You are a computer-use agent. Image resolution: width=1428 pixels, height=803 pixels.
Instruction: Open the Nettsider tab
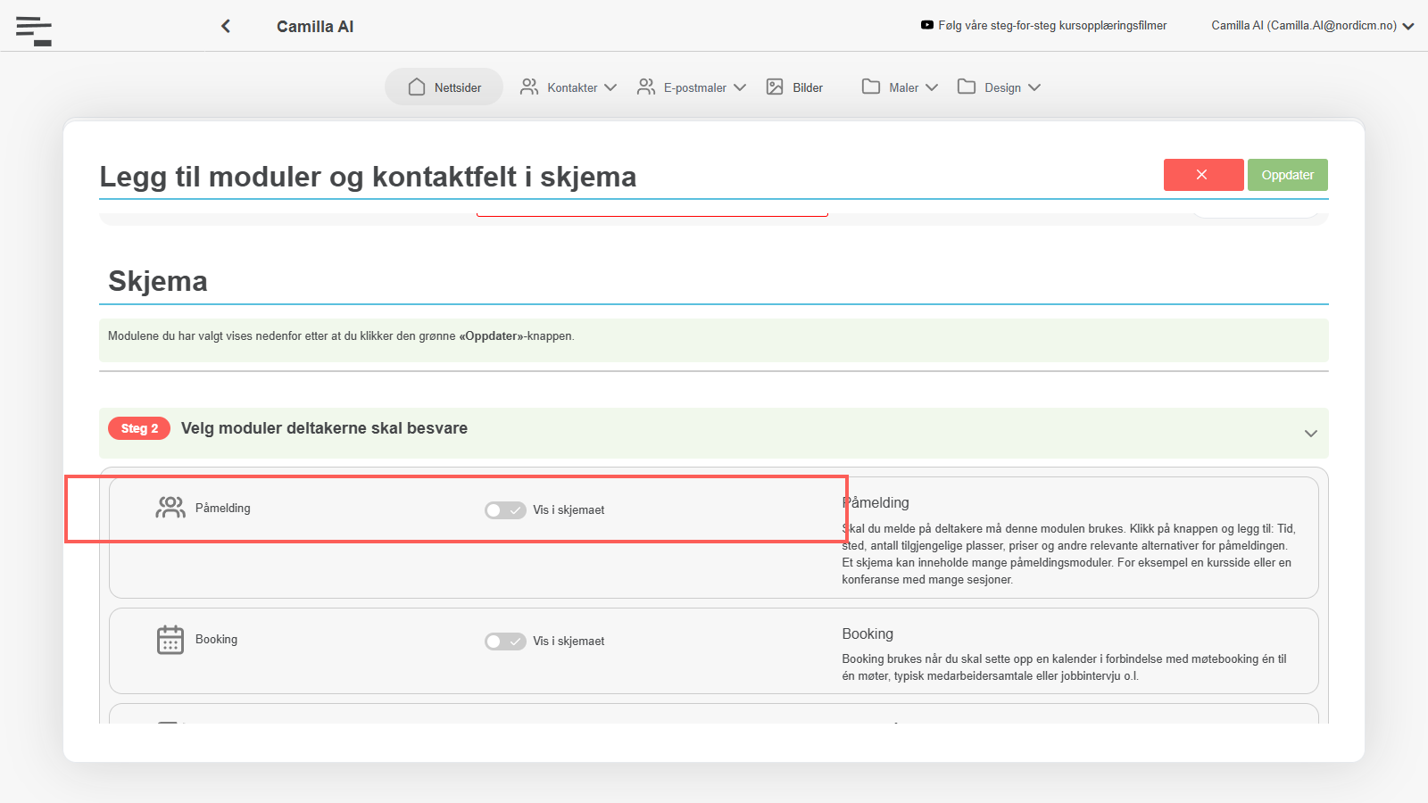coord(444,87)
